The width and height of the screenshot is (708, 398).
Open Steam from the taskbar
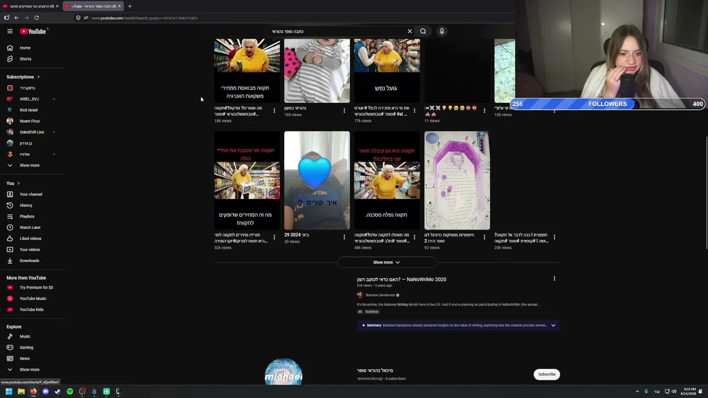58,391
